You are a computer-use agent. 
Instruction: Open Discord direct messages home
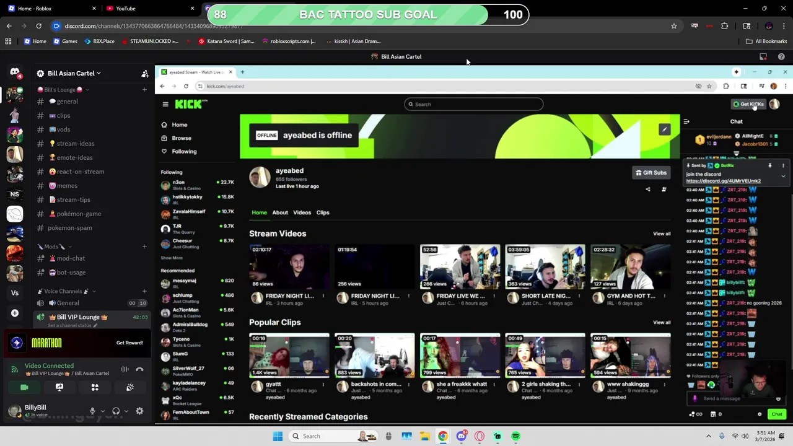click(x=15, y=73)
